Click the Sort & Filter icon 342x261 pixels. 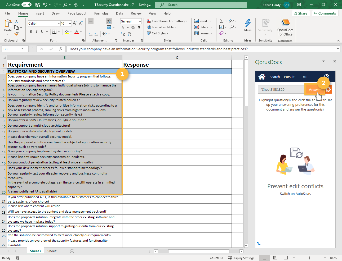tap(232, 21)
